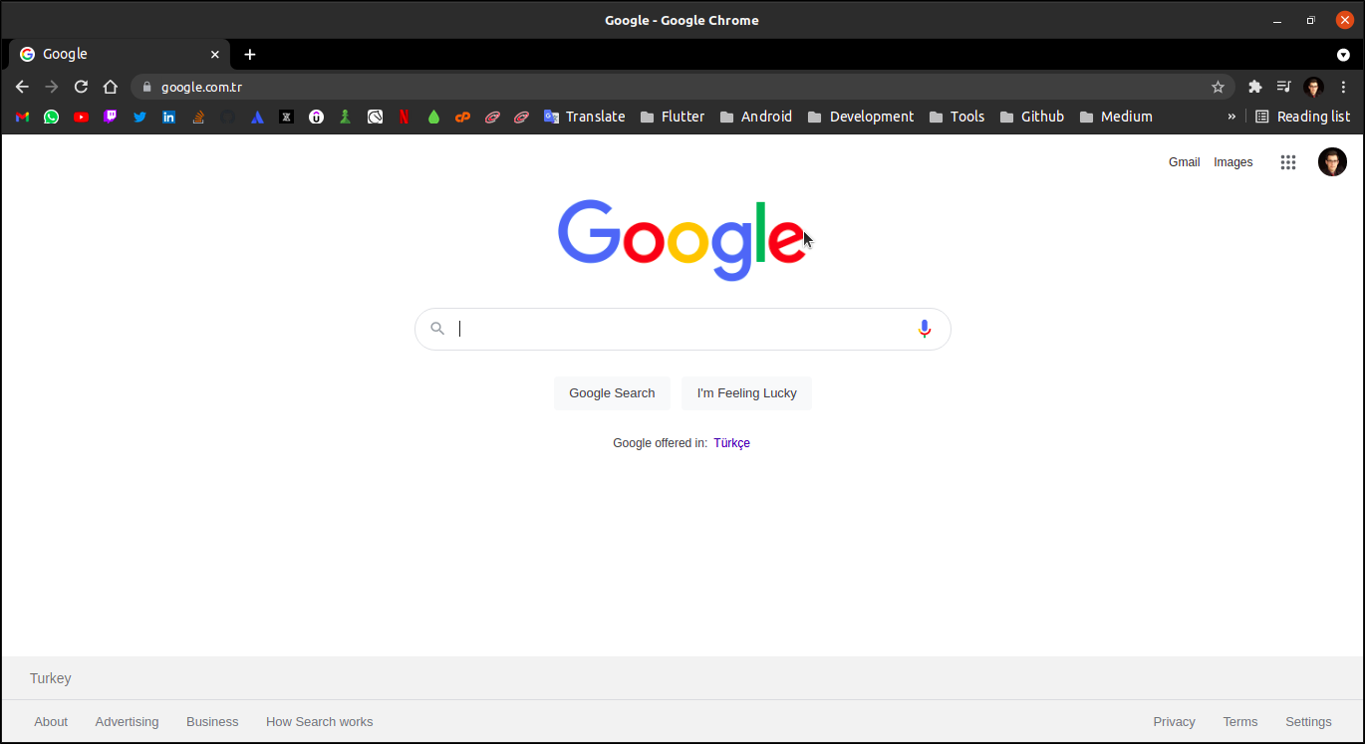Image resolution: width=1365 pixels, height=744 pixels.
Task: Start voice search with the microphone
Action: click(924, 329)
